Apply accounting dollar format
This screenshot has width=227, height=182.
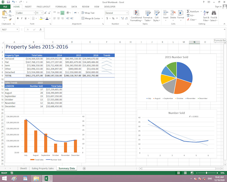pos(107,18)
